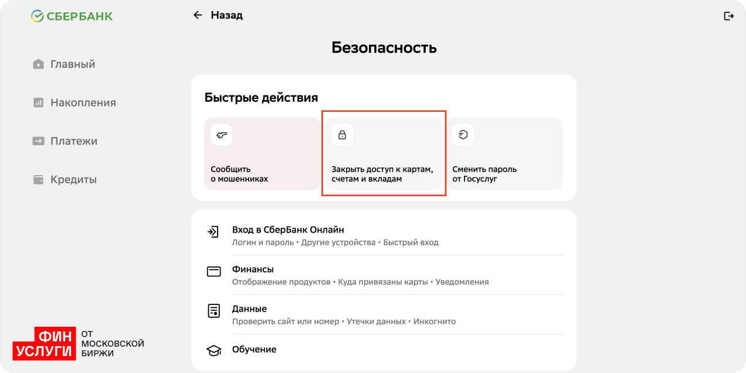Click the Финансы card icon
The height and width of the screenshot is (373, 746).
pyautogui.click(x=214, y=272)
